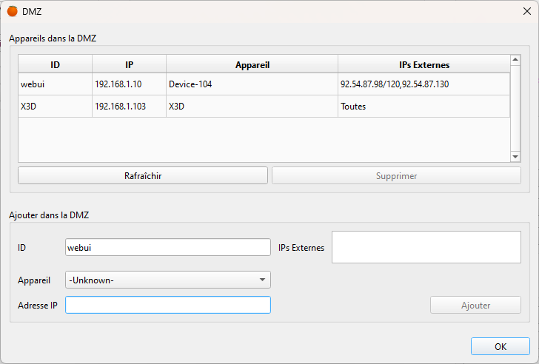Confirm with the OK button

click(500, 346)
